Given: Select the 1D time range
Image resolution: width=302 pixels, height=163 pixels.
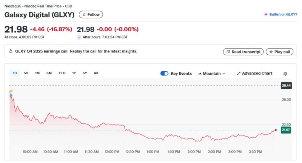Looking at the screenshot, I should point(15,73).
